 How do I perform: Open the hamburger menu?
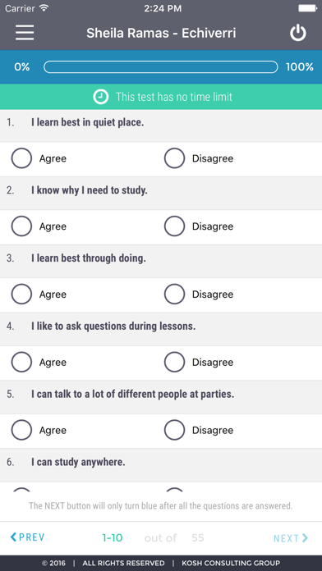pos(25,33)
